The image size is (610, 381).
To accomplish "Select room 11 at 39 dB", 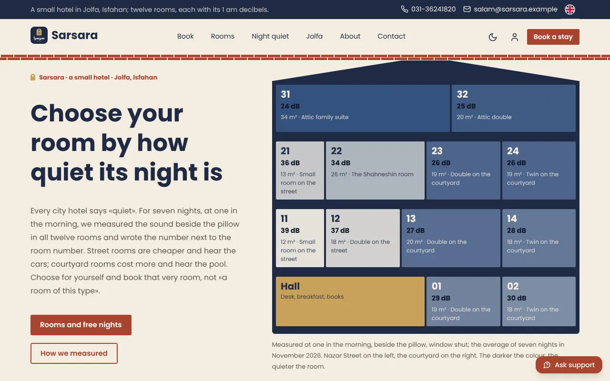I will point(300,238).
